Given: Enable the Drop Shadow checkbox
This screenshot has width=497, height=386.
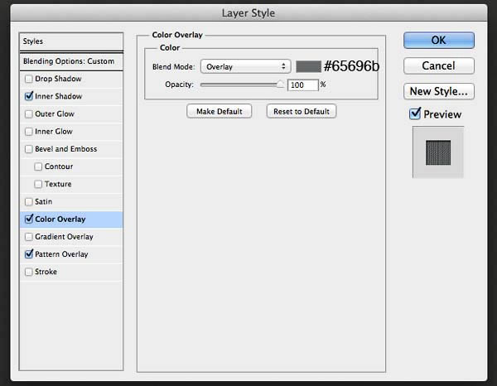Looking at the screenshot, I should tap(28, 79).
